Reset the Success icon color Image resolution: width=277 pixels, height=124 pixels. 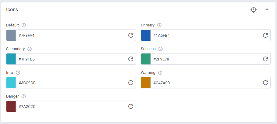coord(265,59)
